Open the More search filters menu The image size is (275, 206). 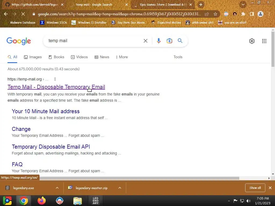coord(122,57)
